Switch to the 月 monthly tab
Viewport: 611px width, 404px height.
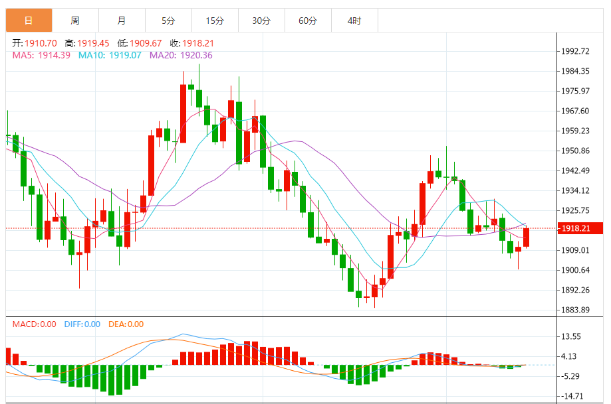(x=122, y=20)
